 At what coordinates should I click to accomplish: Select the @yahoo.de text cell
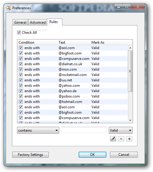tap(68, 91)
